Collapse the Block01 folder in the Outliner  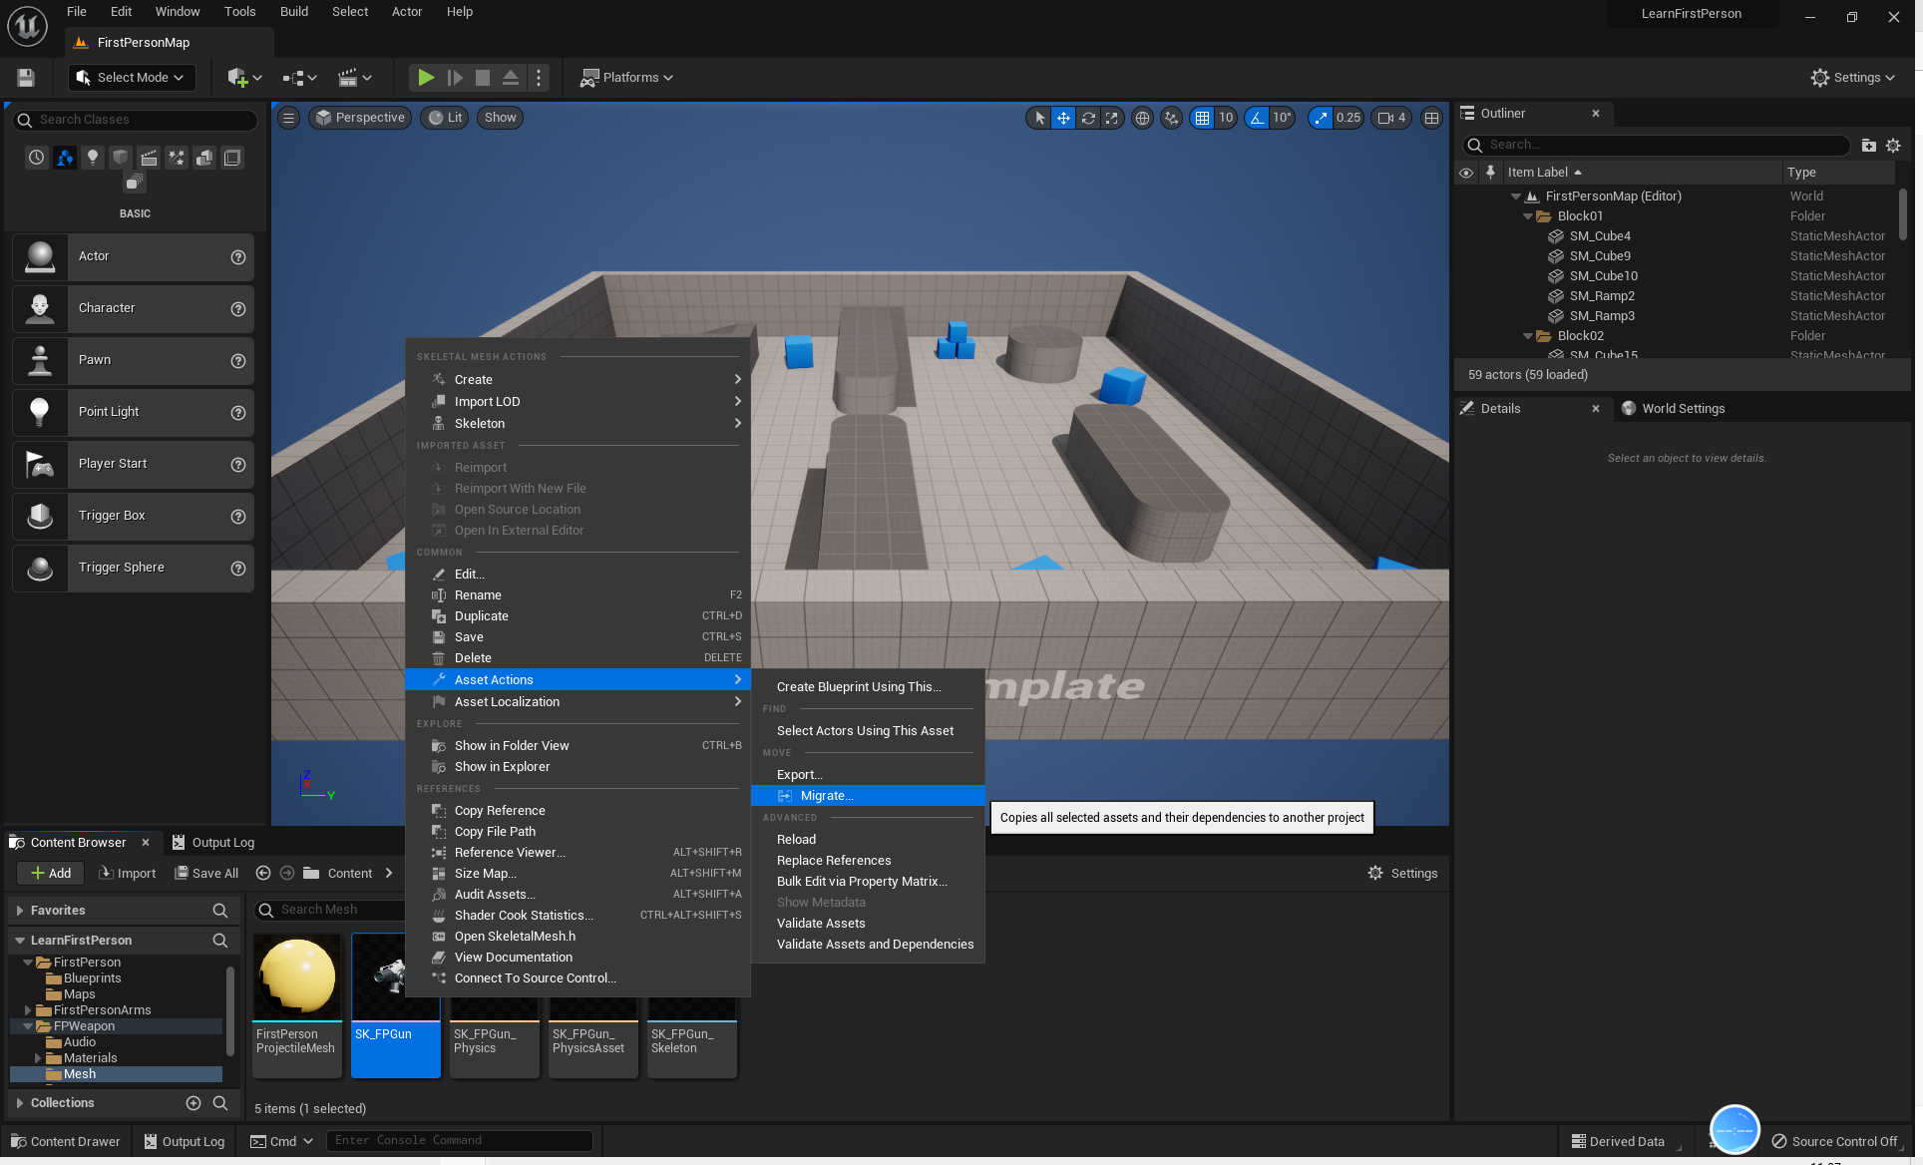(1528, 215)
